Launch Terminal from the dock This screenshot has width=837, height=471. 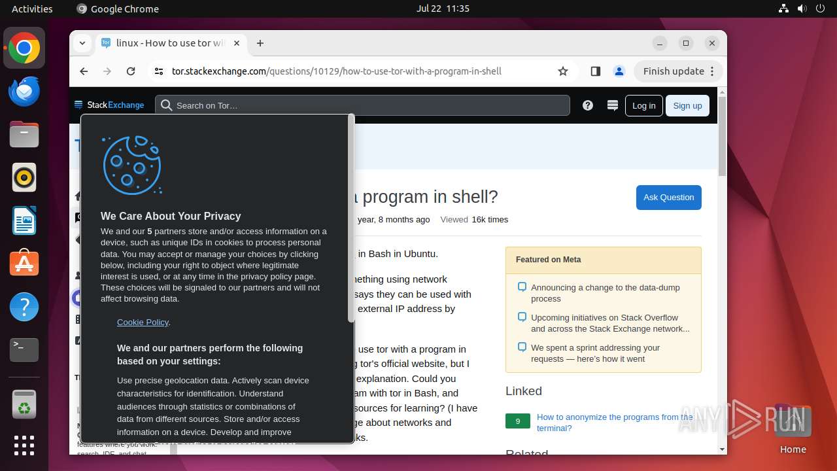[24, 350]
